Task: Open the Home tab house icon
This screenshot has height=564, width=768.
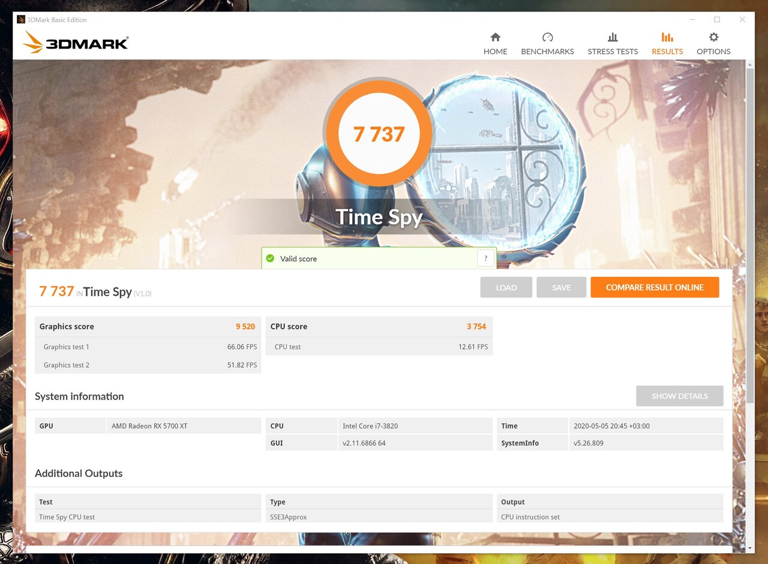Action: [495, 37]
